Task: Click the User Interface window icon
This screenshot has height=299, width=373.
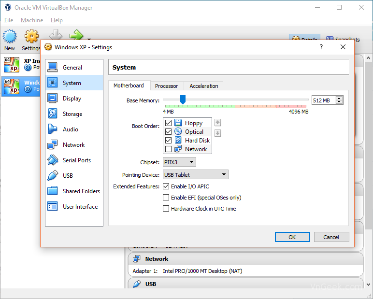Action: 52,206
